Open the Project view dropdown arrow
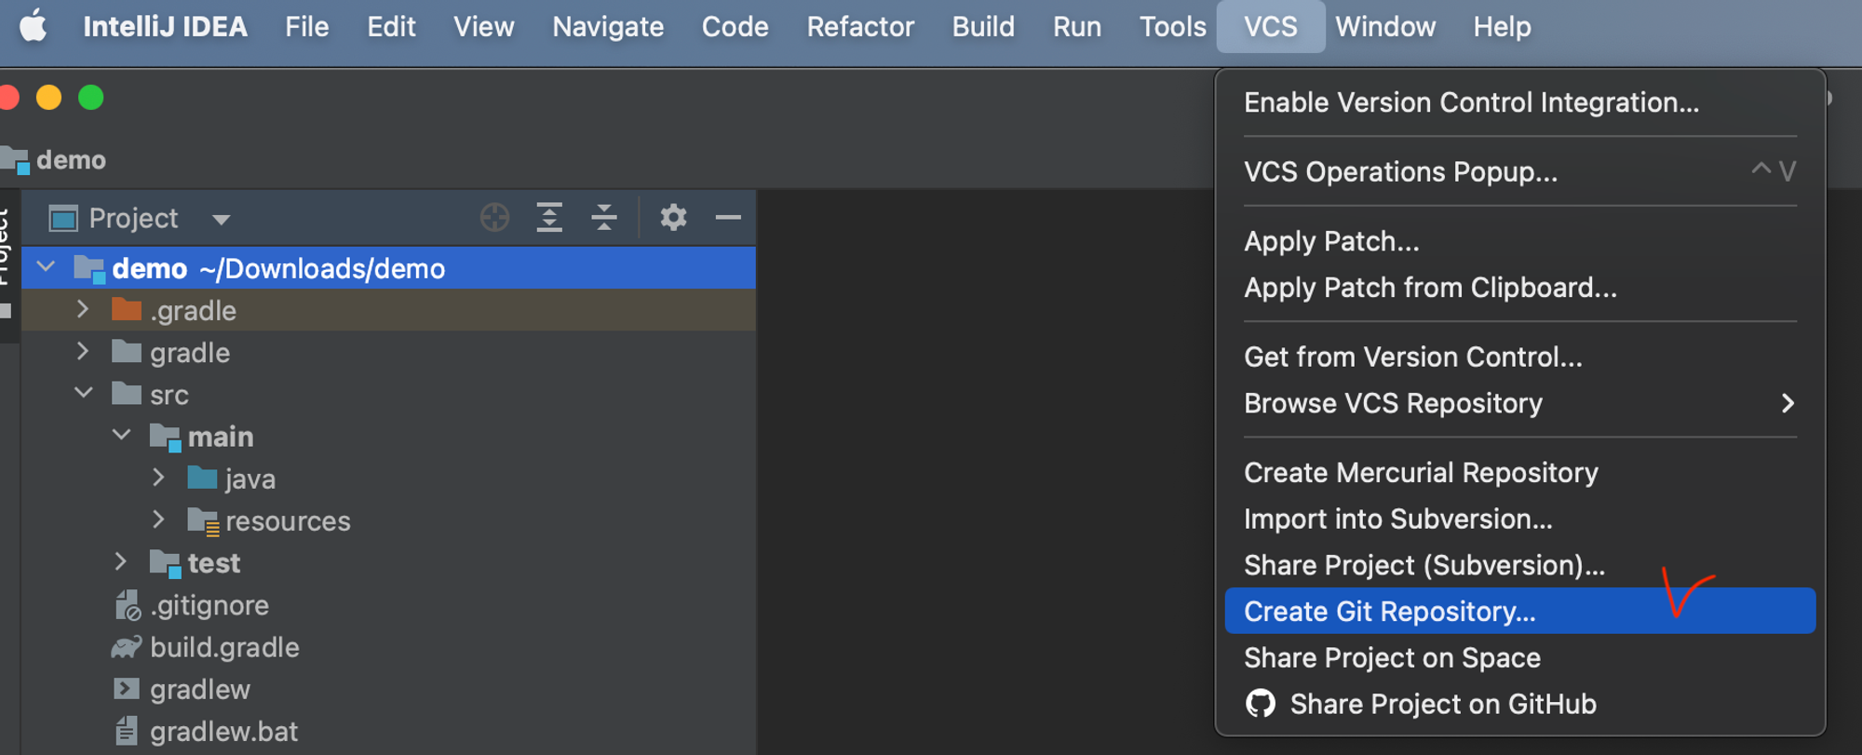The height and width of the screenshot is (755, 1862). pyautogui.click(x=221, y=220)
